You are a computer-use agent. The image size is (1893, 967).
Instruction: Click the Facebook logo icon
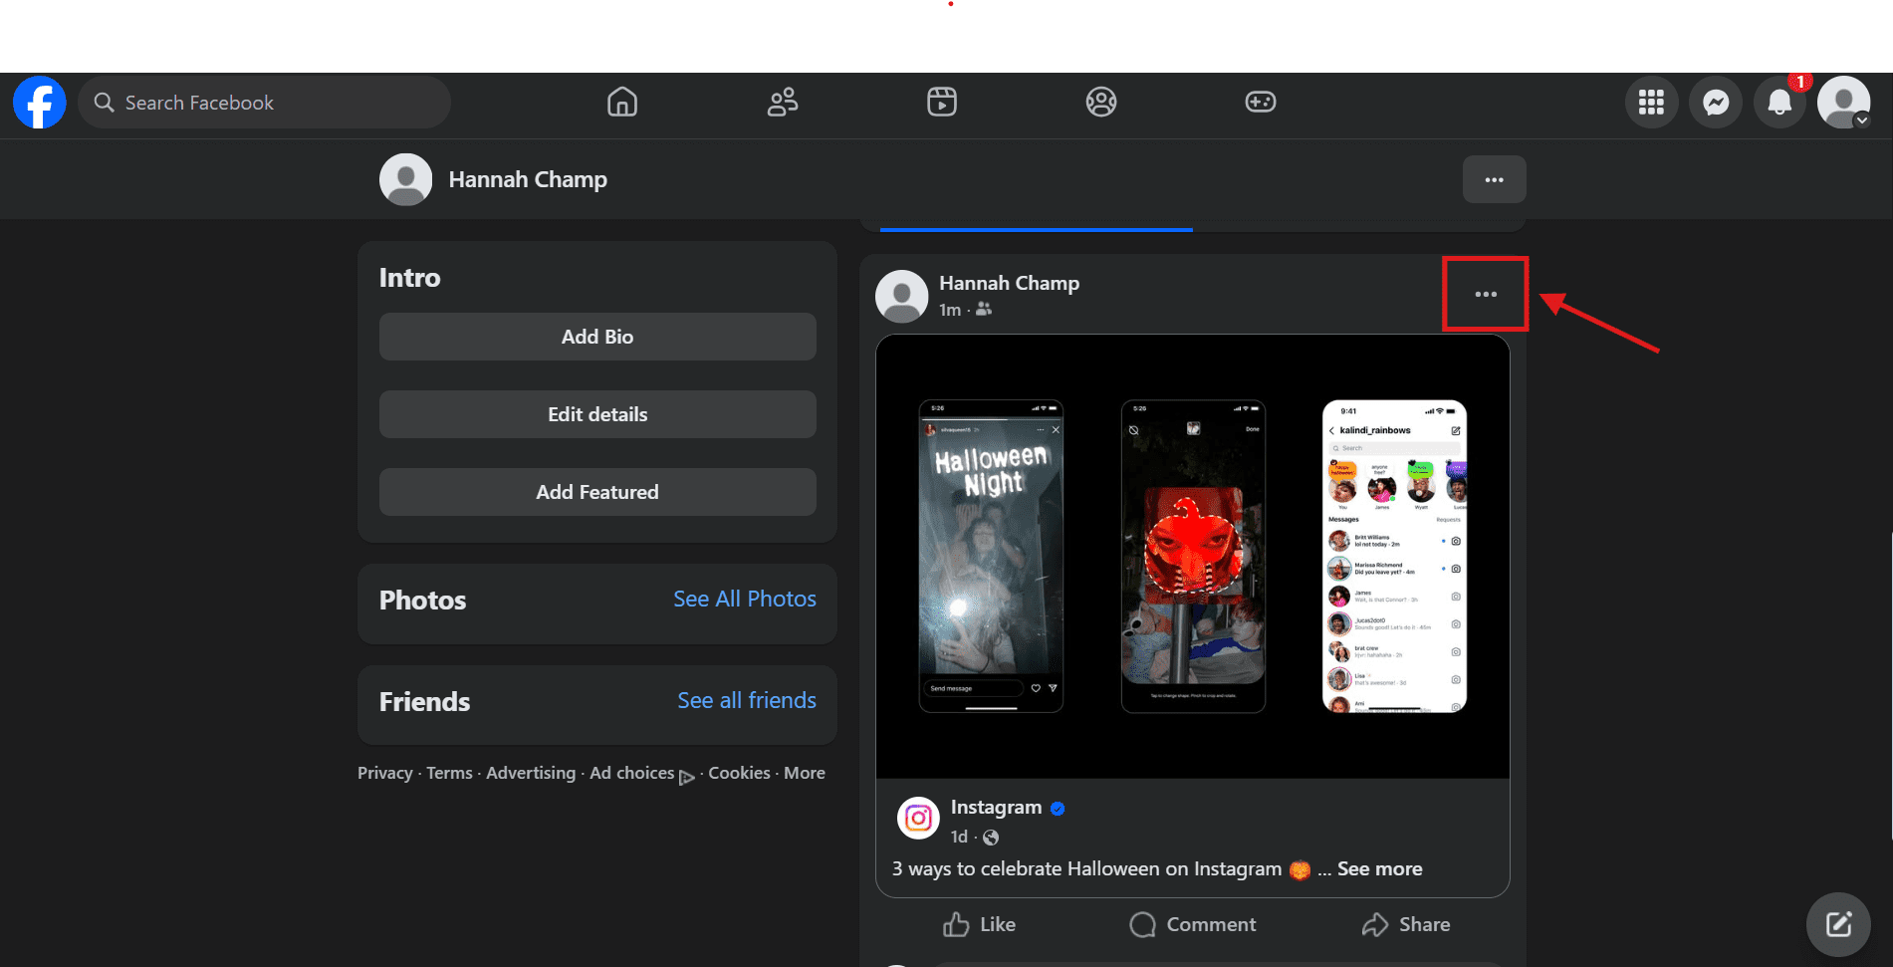(x=40, y=103)
